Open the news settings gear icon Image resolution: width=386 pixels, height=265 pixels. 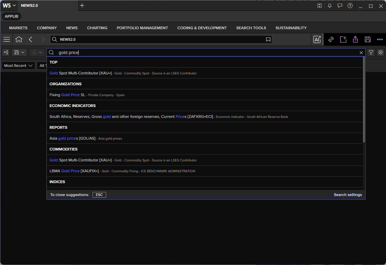(381, 52)
